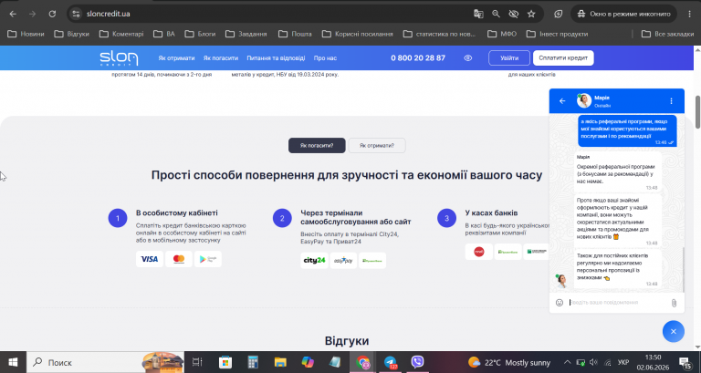Click the city24 terminal logo
The height and width of the screenshot is (373, 701).
pyautogui.click(x=314, y=261)
